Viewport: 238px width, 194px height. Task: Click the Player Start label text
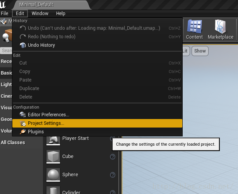tap(75, 138)
